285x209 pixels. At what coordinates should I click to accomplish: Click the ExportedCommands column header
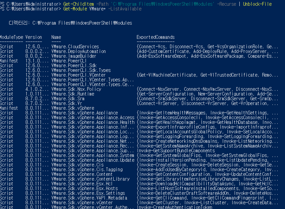pos(156,37)
